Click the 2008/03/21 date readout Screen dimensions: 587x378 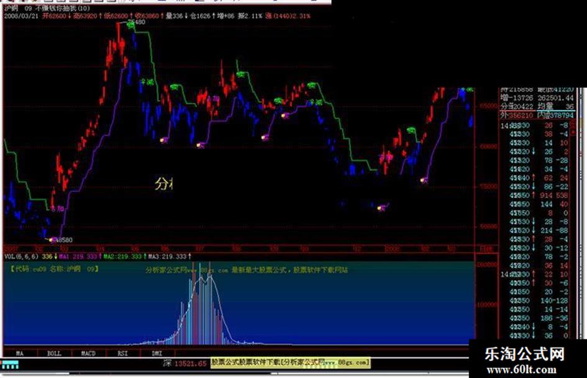tap(21, 16)
